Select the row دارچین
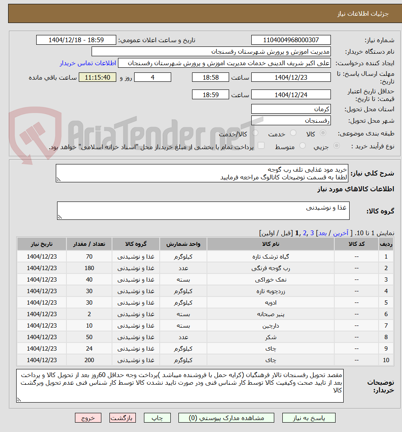The width and height of the screenshot is (402, 432). (205, 325)
